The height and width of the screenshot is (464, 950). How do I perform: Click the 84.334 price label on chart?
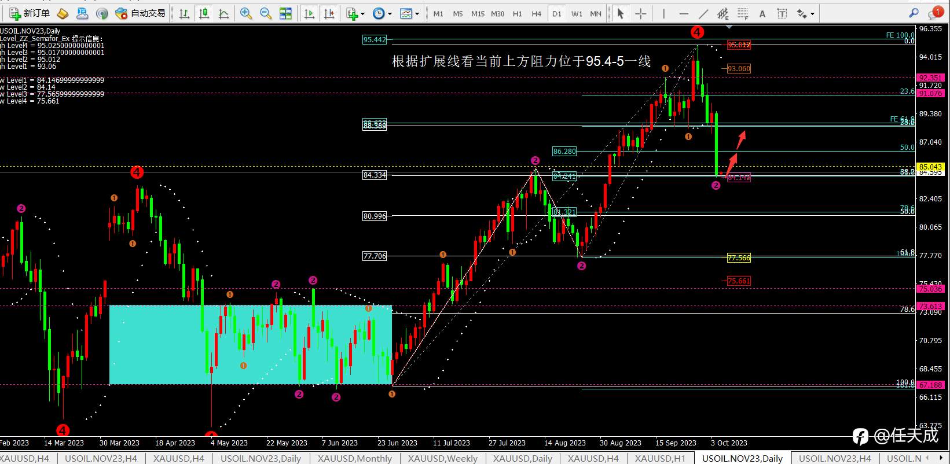click(375, 175)
